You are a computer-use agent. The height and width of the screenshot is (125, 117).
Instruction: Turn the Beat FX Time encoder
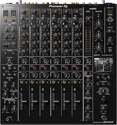tap(103, 99)
